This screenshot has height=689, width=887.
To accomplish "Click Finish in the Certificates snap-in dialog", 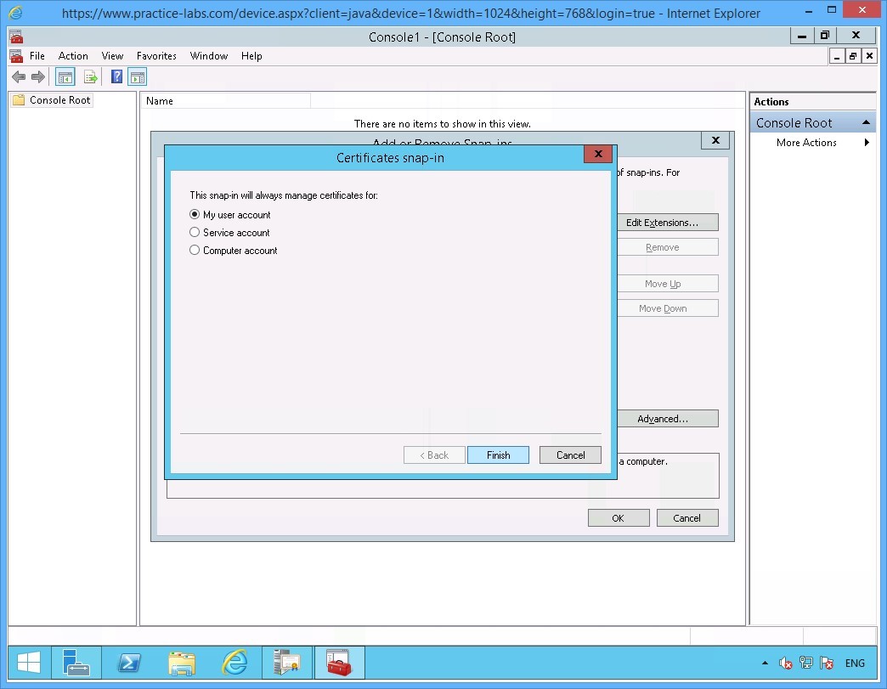I will 498,455.
